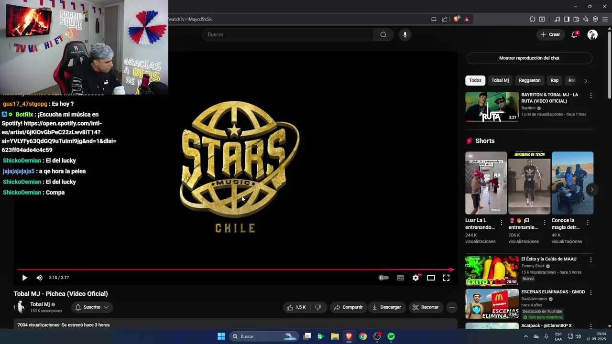The height and width of the screenshot is (344, 612).
Task: Start voice search with microphone icon
Action: 405,34
